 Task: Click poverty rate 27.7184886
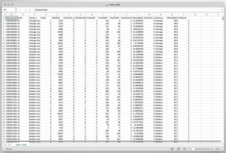(x=138, y=69)
